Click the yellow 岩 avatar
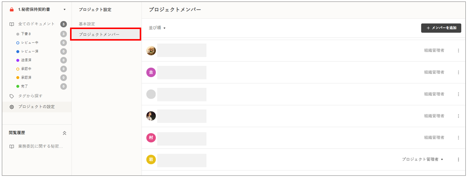This screenshot has height=178, width=468. tap(151, 159)
